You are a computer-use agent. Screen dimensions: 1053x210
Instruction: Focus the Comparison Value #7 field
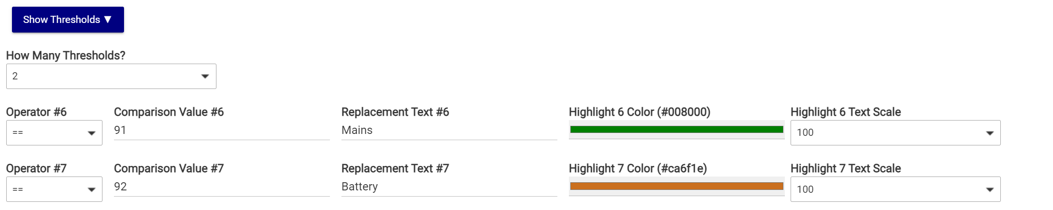click(221, 187)
